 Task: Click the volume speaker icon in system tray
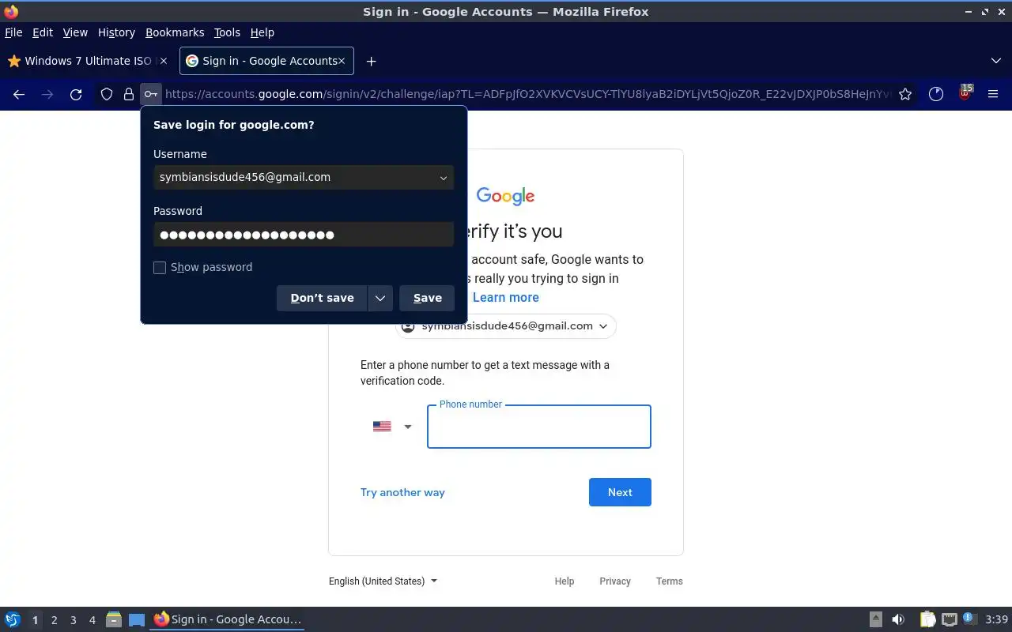tap(898, 619)
